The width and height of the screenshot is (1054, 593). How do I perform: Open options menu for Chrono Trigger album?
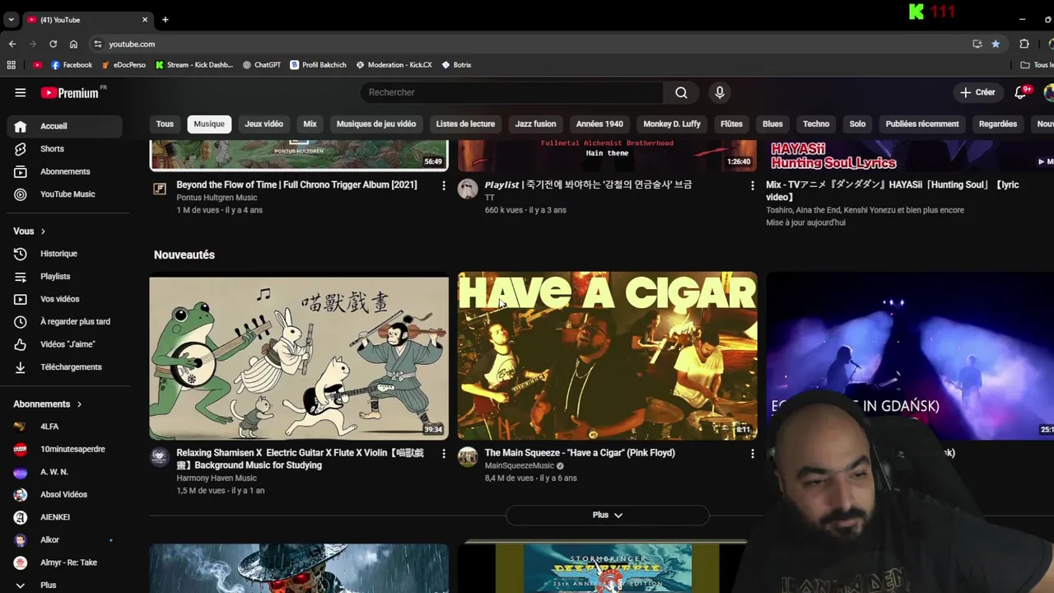pyautogui.click(x=443, y=186)
